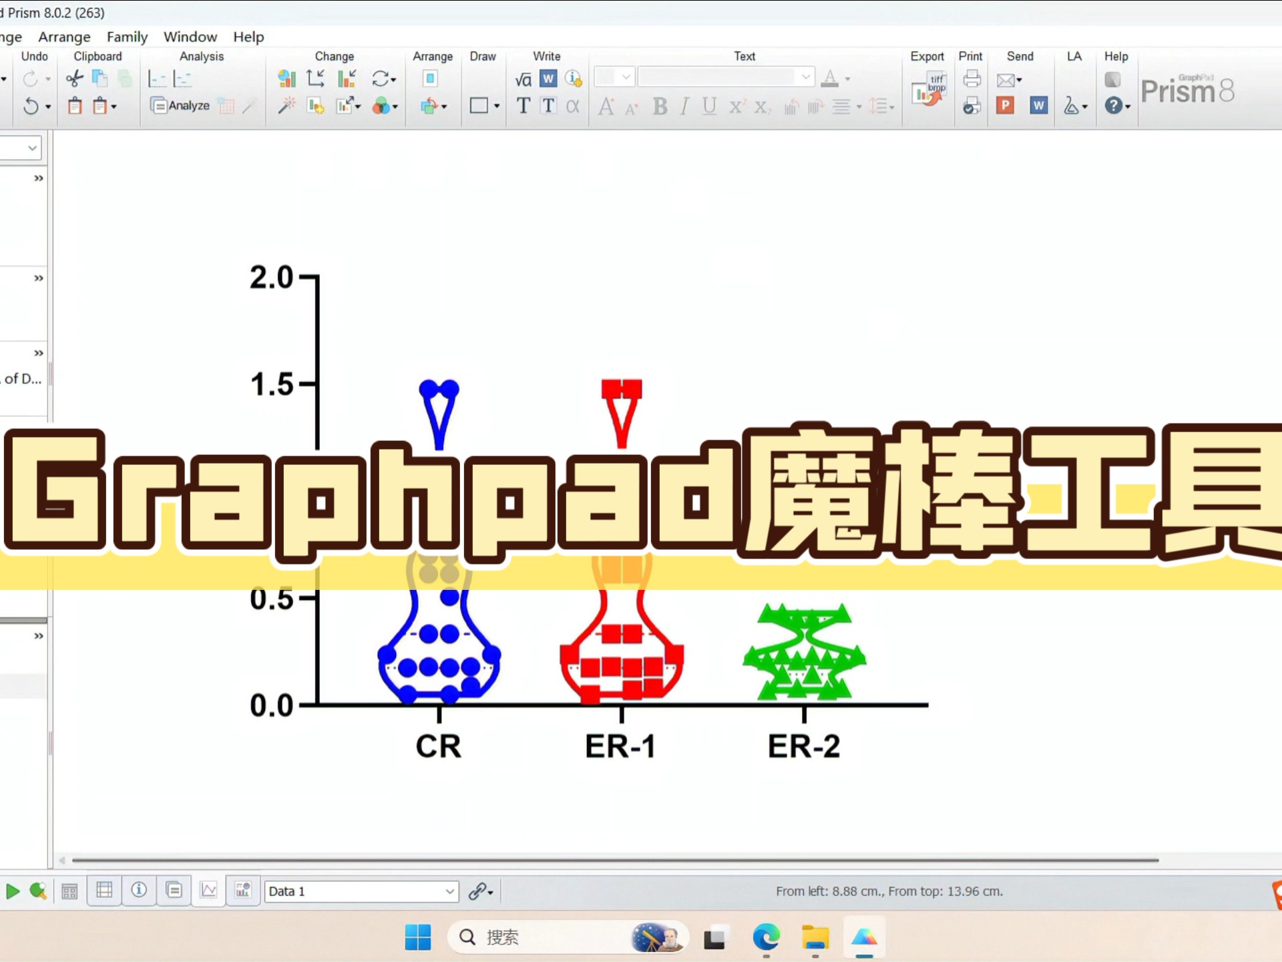Open the Help menu
Image resolution: width=1282 pixels, height=962 pixels.
248,37
